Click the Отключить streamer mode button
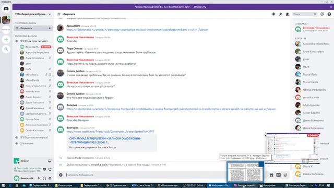The width and height of the screenshot is (334, 188). pyautogui.click(x=200, y=7)
